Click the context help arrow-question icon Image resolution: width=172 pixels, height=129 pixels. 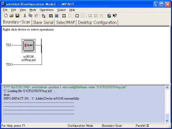pyautogui.click(x=115, y=16)
